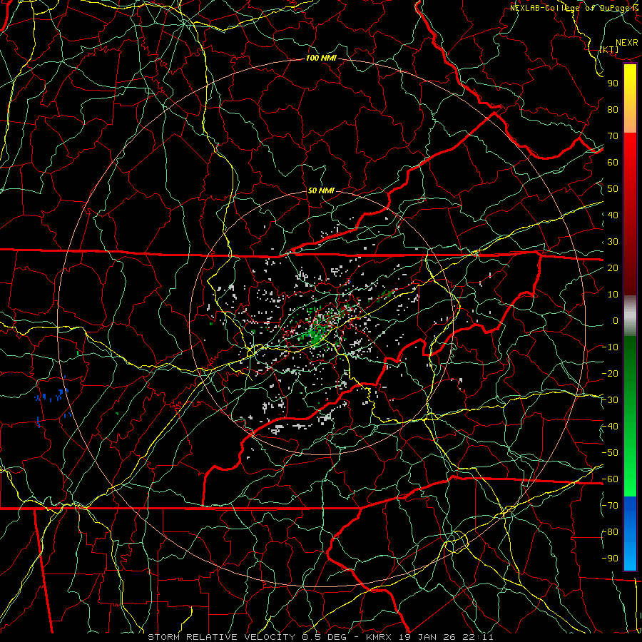642x642 pixels.
Task: Click the KT units label above color scale
Action: tap(609, 49)
